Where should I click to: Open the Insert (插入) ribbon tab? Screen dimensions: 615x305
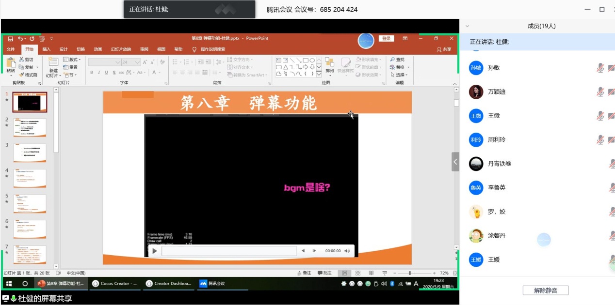pyautogui.click(x=46, y=49)
